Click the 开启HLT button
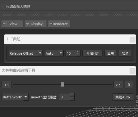Image resolution: width=138 pixels, height=117 pixels. (x=92, y=53)
